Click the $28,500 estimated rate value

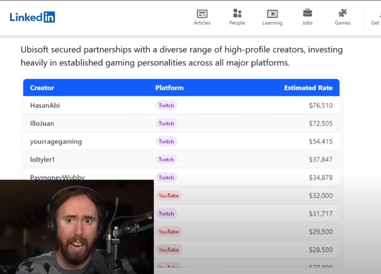pyautogui.click(x=321, y=250)
